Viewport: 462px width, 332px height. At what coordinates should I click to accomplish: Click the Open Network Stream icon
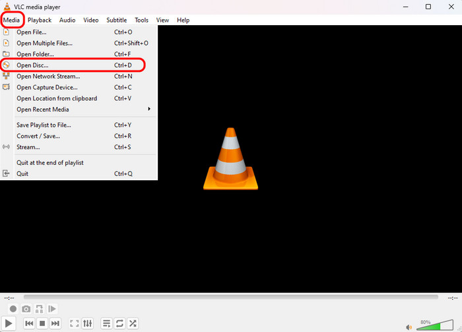[x=6, y=76]
